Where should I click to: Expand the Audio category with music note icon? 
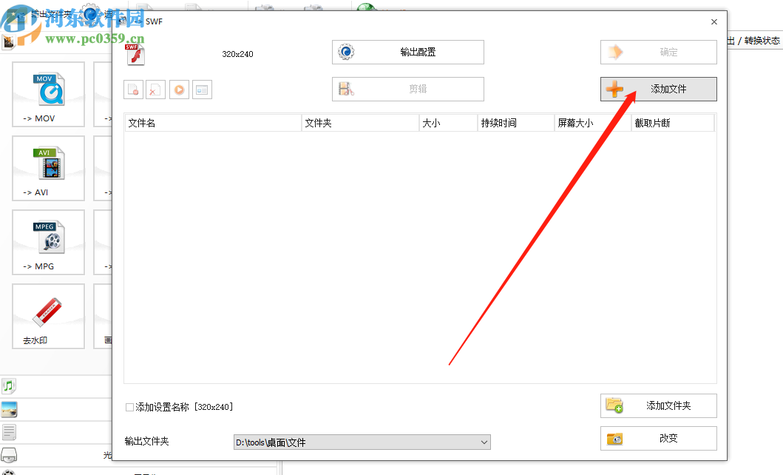click(9, 385)
